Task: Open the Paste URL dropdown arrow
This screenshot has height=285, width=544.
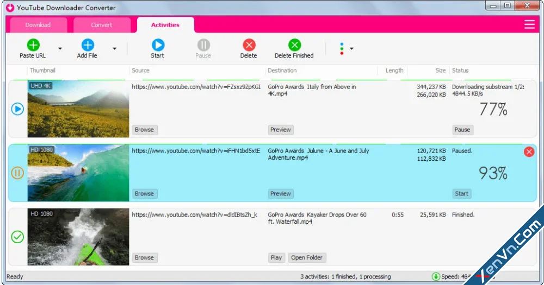Action: (x=60, y=48)
